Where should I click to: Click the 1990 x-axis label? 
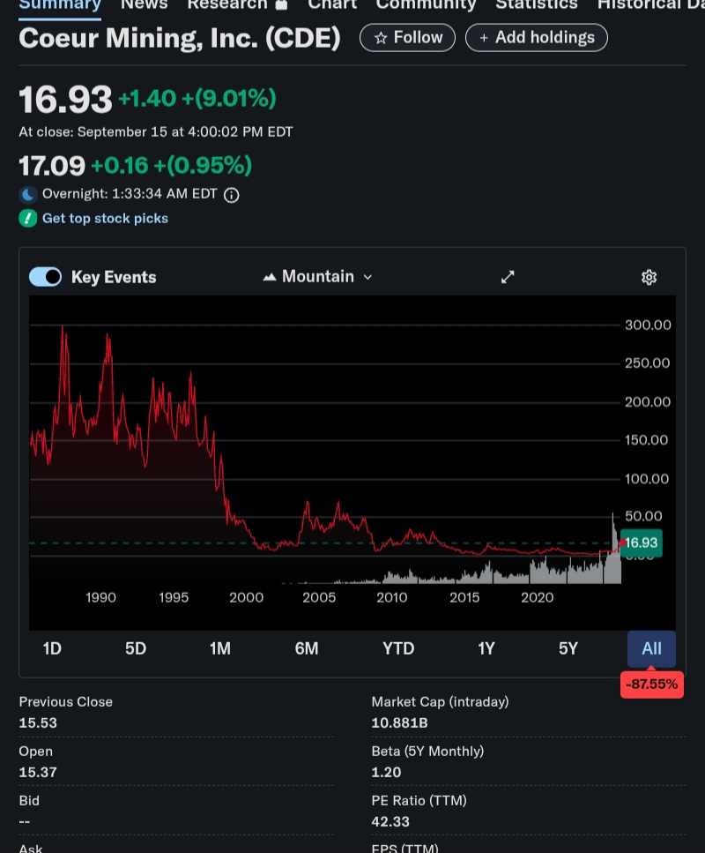[x=100, y=598]
